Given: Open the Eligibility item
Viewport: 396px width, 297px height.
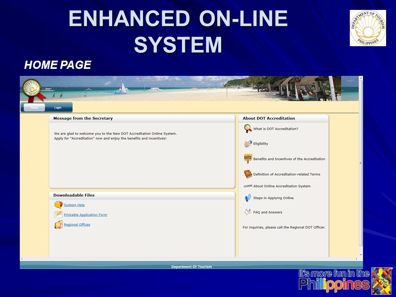Looking at the screenshot, I should coord(261,144).
